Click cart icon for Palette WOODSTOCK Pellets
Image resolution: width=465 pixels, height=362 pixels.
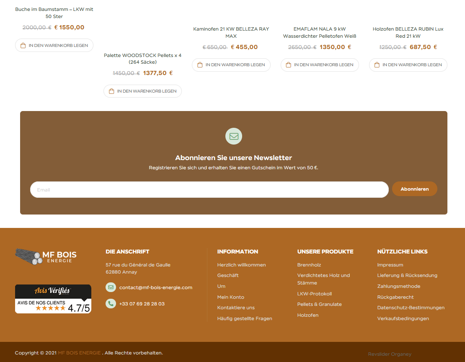(111, 91)
